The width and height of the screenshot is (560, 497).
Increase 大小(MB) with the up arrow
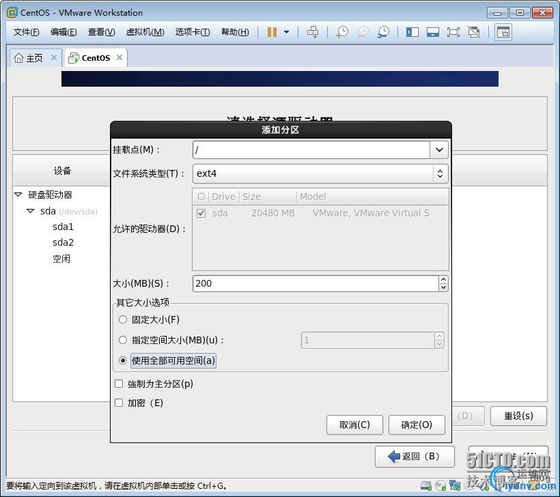click(x=443, y=280)
